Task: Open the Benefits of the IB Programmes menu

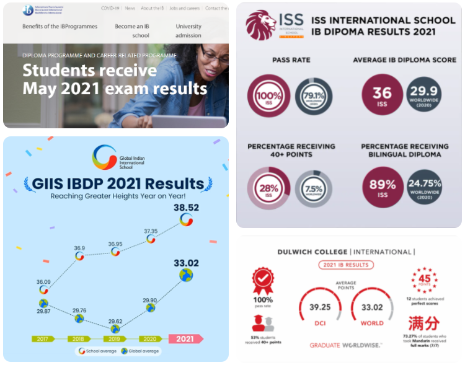Action: pos(60,27)
